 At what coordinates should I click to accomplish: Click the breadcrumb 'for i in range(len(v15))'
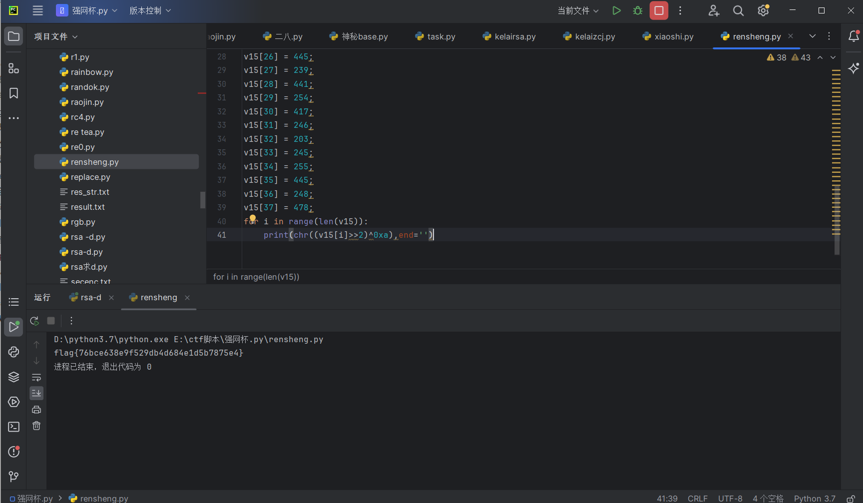tap(256, 277)
